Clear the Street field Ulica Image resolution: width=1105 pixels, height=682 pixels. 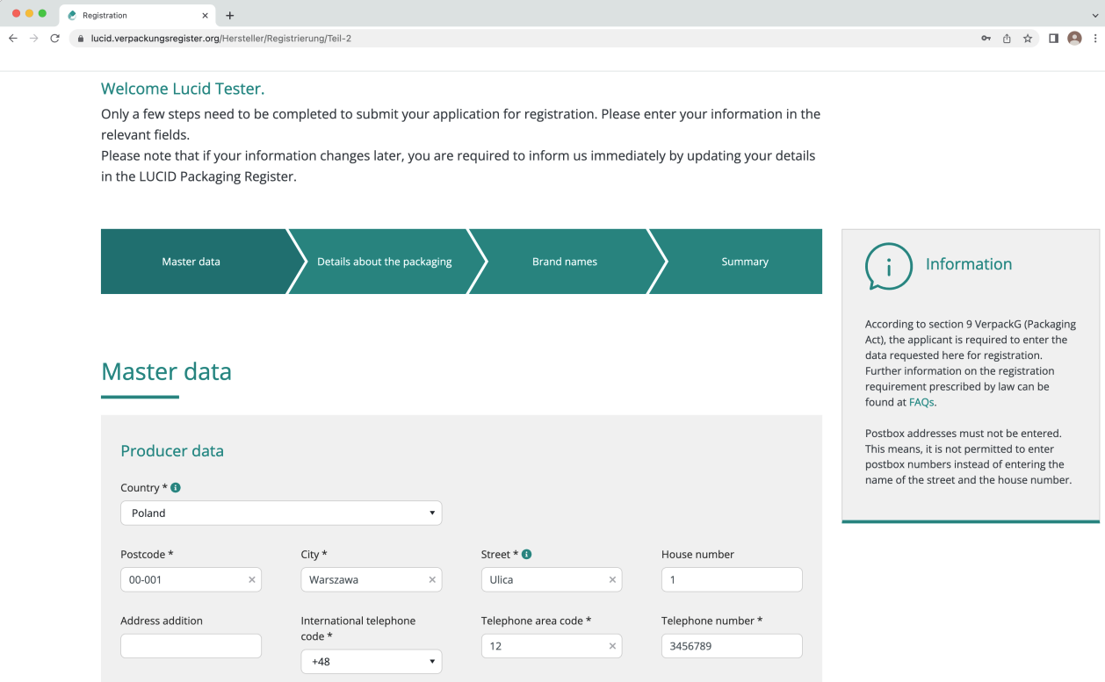coord(612,580)
